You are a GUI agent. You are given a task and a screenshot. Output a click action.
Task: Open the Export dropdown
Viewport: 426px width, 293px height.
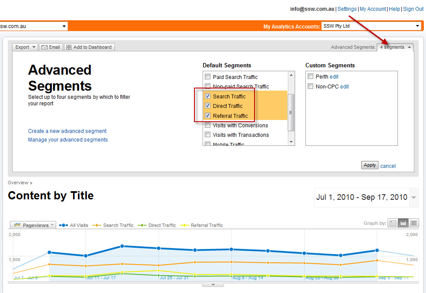click(25, 47)
